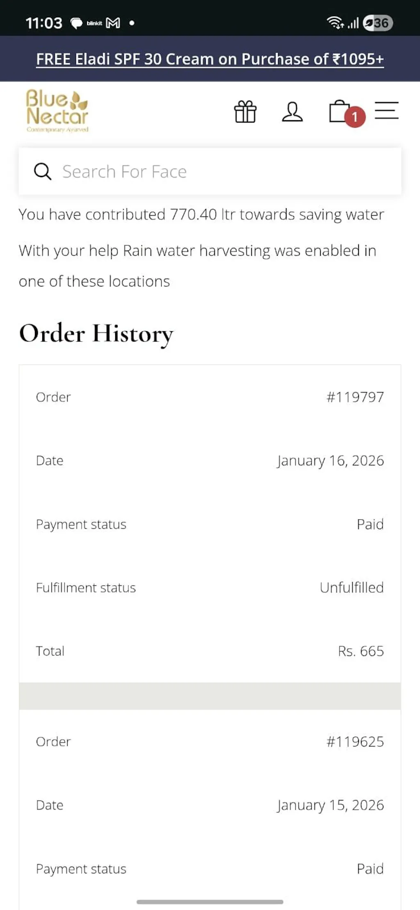This screenshot has width=420, height=910.
Task: Tap the chat notification bubble icon
Action: [x=76, y=23]
